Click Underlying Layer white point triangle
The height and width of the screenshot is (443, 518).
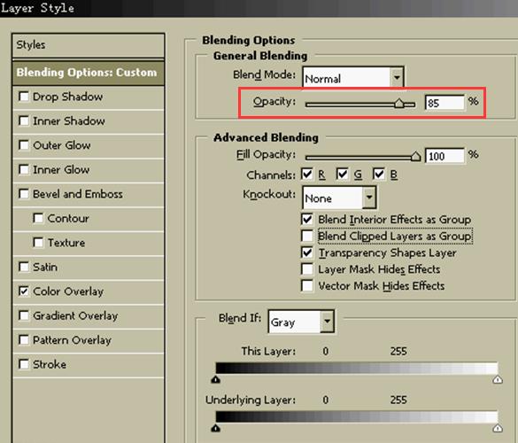pyautogui.click(x=498, y=429)
